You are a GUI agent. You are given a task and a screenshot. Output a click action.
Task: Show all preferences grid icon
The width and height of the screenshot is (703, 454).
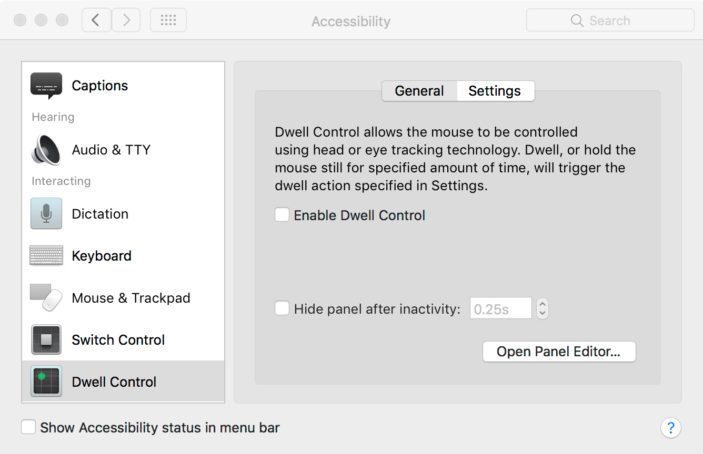(168, 20)
